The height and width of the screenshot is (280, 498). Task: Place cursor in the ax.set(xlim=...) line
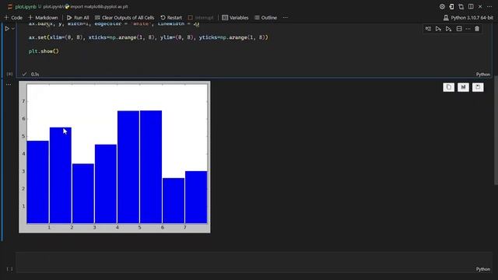pos(149,37)
